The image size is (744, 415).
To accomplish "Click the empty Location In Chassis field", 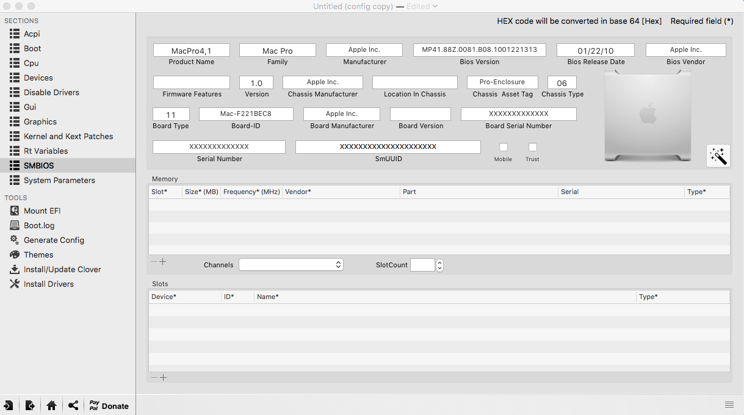I will tap(415, 82).
